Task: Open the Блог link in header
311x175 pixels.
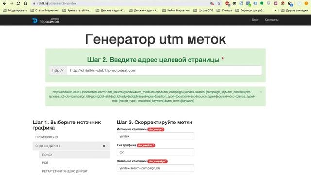Action: [x=255, y=20]
